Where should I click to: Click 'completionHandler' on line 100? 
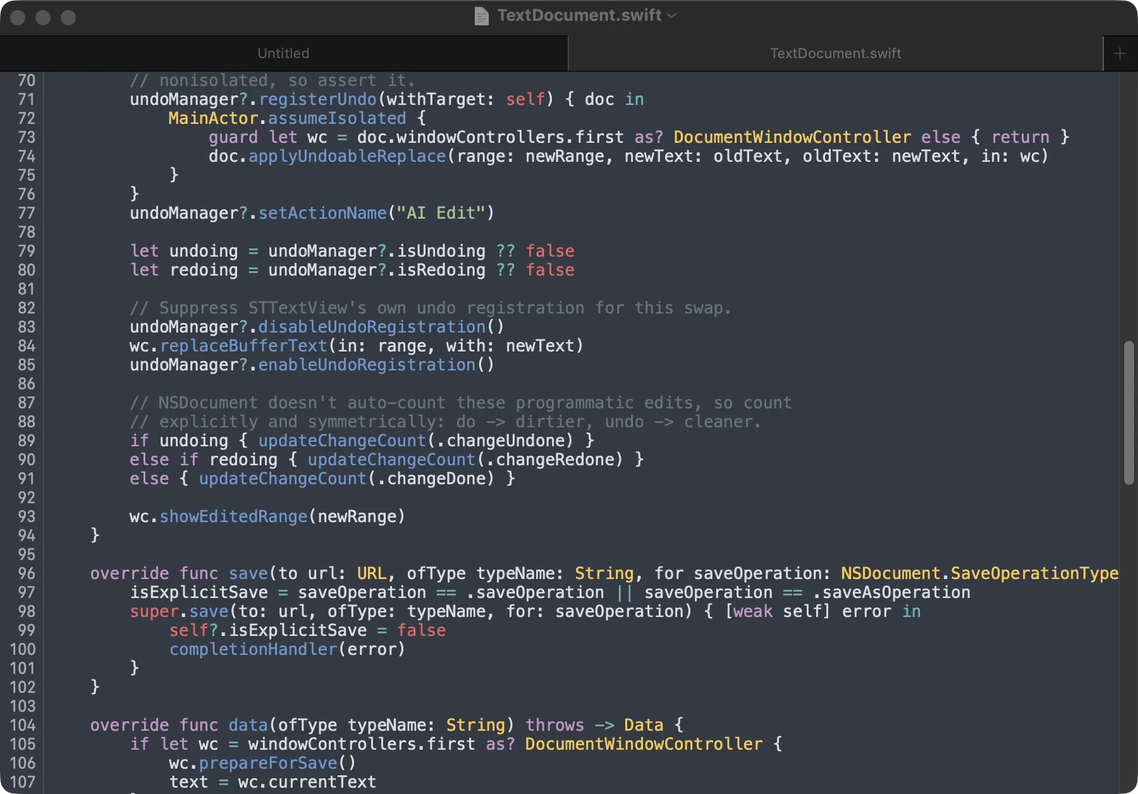[x=254, y=649]
